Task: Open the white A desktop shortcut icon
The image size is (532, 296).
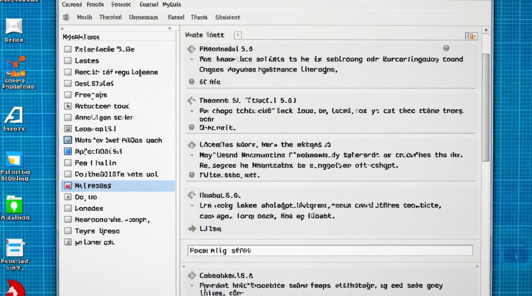Action: (x=14, y=116)
